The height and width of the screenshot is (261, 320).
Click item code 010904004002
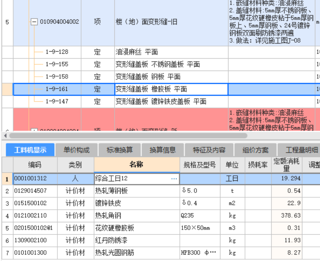pos(60,22)
